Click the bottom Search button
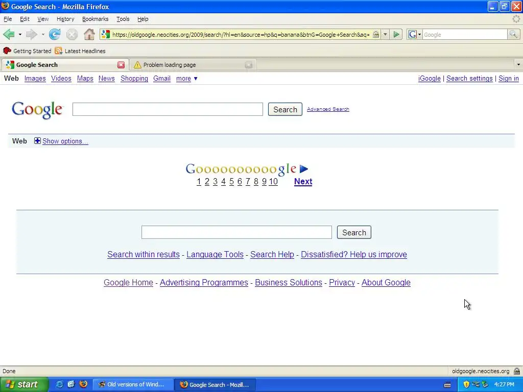Viewport: 523px width, 392px height. tap(354, 232)
